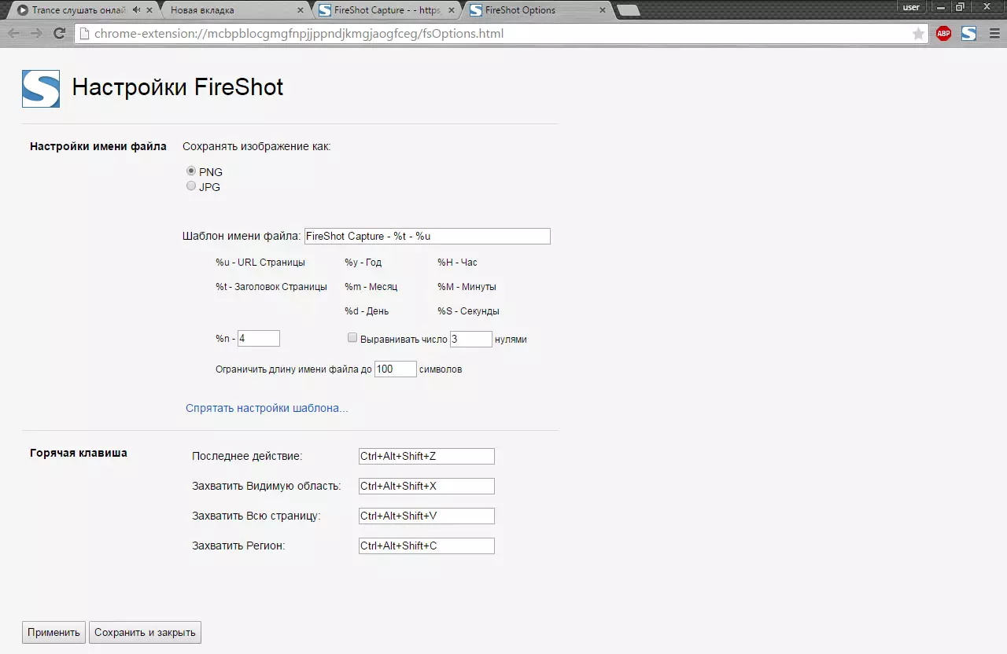Viewport: 1007px width, 654px height.
Task: Click the browser Back arrow
Action: point(14,34)
